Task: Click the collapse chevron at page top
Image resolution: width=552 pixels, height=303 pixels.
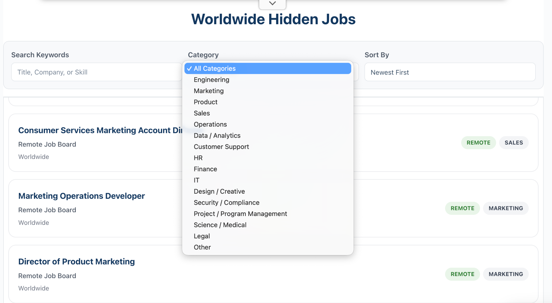Action: 272,4
